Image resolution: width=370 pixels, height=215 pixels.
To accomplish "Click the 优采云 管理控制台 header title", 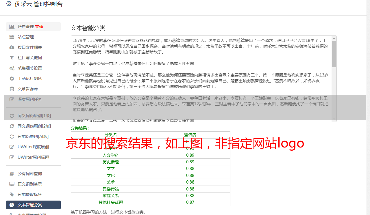I will 38,4.
